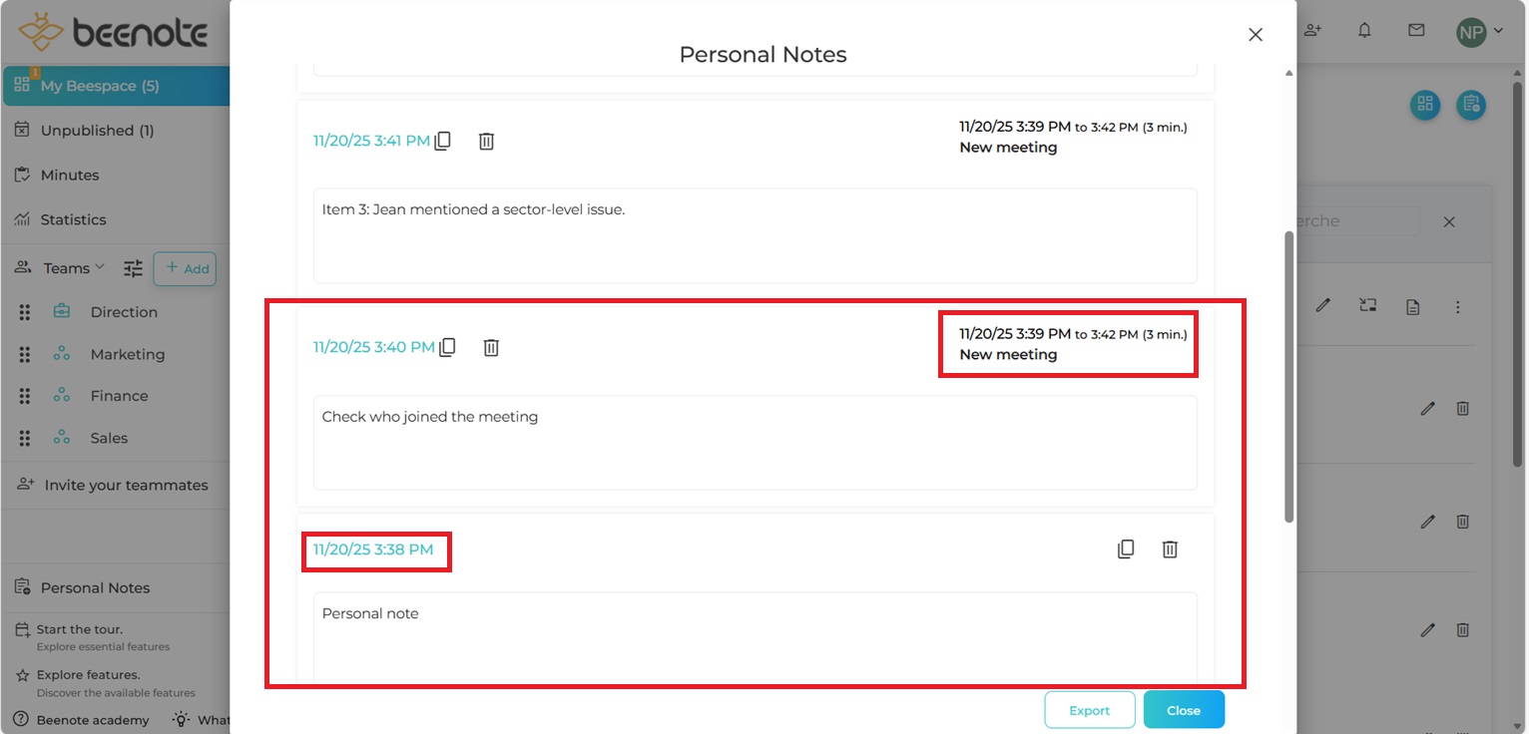Expand the Teams dropdown chevron
1529x734 pixels.
pos(100,267)
